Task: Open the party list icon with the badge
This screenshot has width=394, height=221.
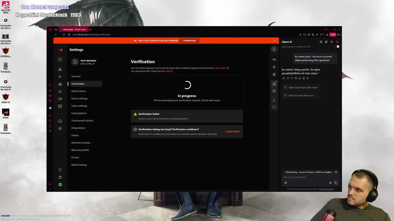Action: pyautogui.click(x=274, y=83)
